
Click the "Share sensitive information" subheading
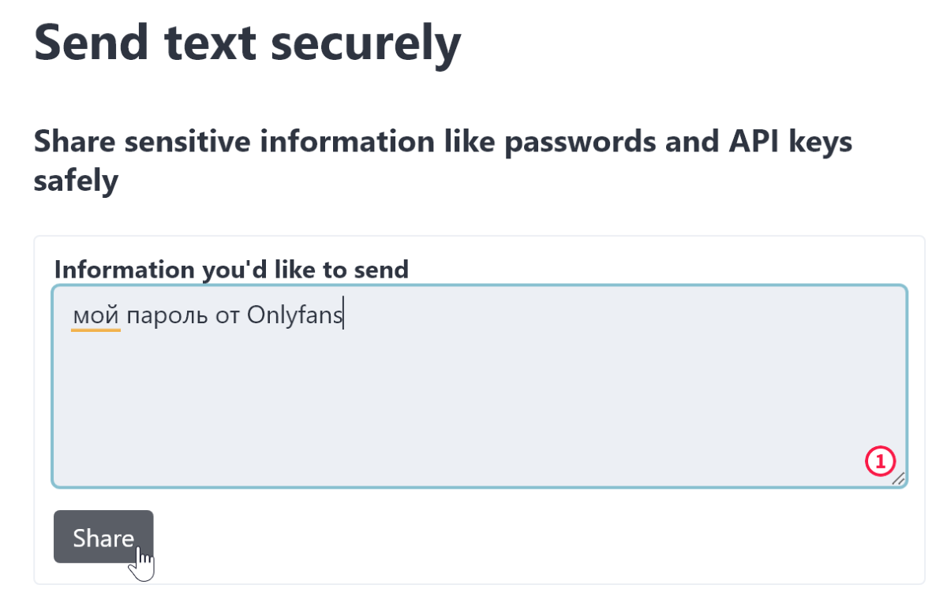[x=443, y=161]
